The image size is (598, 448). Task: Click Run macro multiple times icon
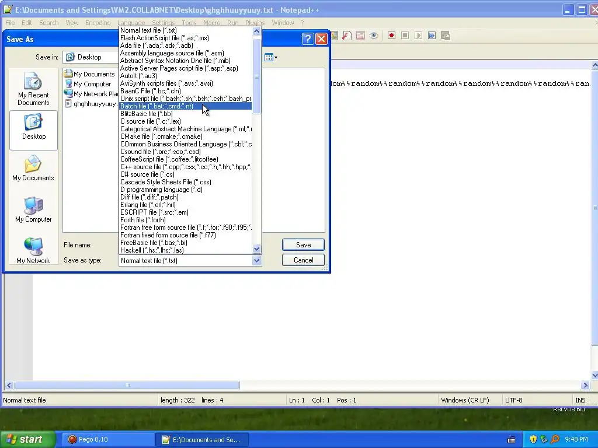coord(432,36)
